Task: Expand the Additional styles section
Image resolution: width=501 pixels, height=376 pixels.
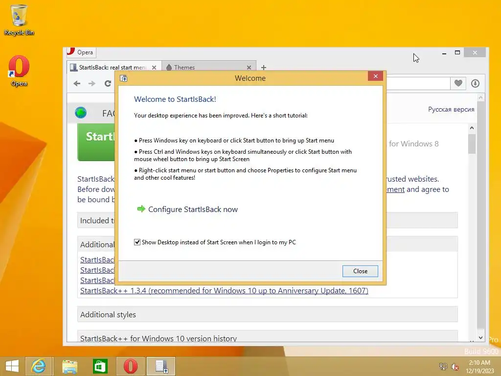Action: tap(268, 315)
